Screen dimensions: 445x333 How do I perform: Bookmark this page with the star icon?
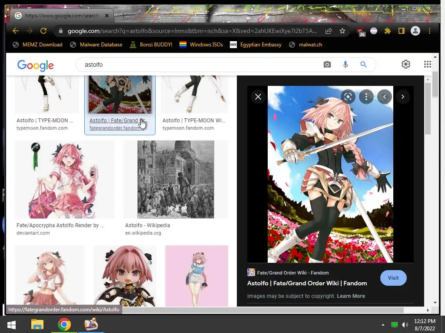(342, 31)
